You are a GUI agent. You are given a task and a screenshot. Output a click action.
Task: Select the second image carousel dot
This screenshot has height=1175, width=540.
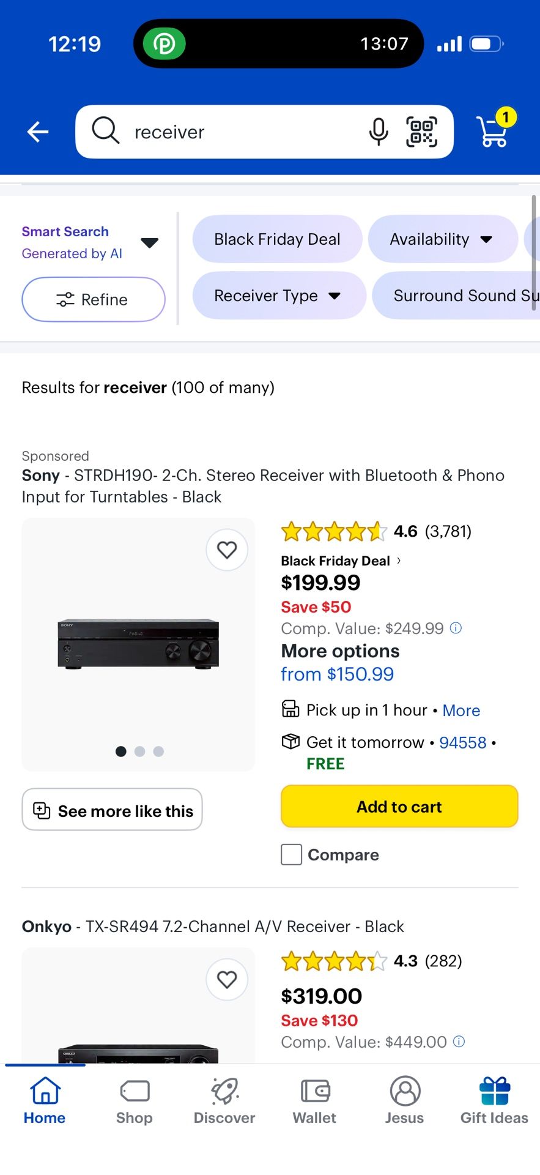coord(139,751)
